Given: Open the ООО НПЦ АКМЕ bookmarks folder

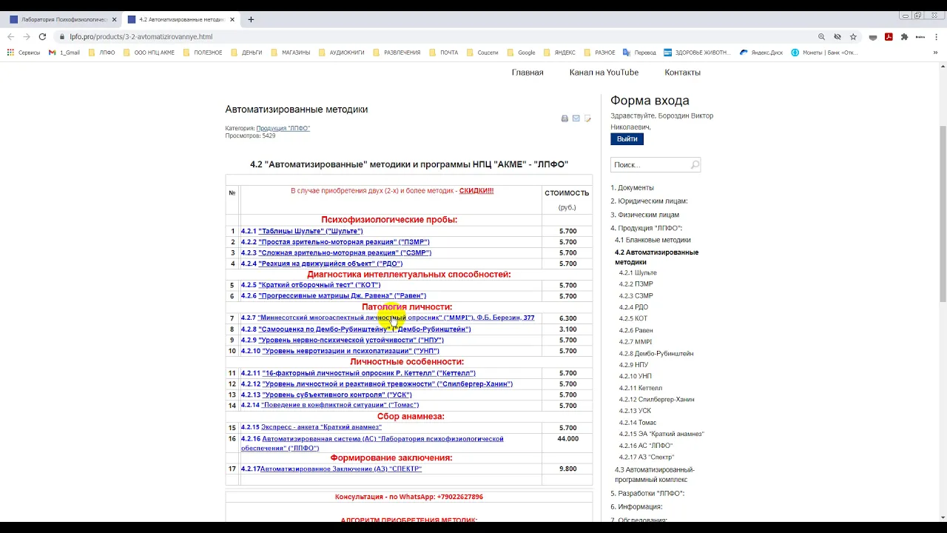Looking at the screenshot, I should (149, 53).
